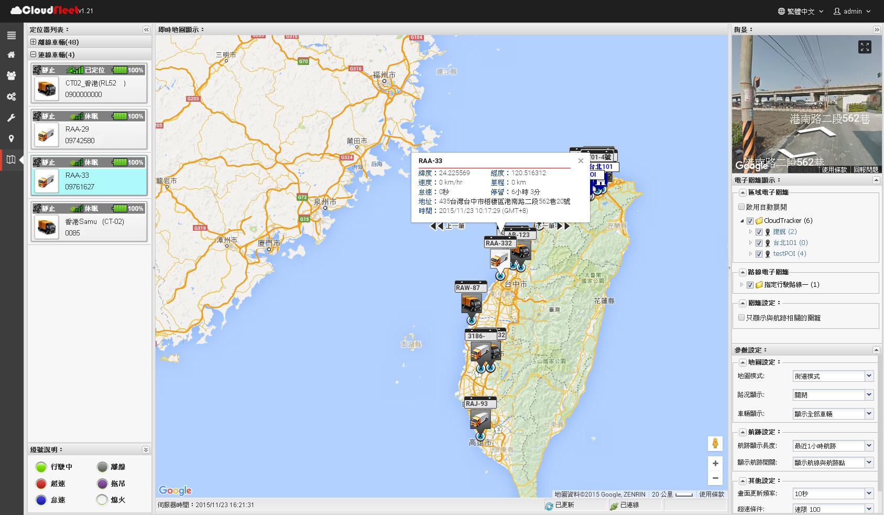Open the users group icon in the sidebar
884x515 pixels.
coord(11,76)
